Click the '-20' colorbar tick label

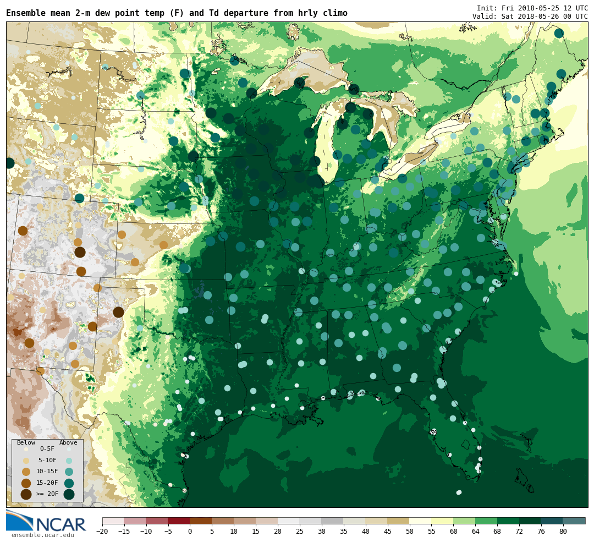[x=102, y=532]
